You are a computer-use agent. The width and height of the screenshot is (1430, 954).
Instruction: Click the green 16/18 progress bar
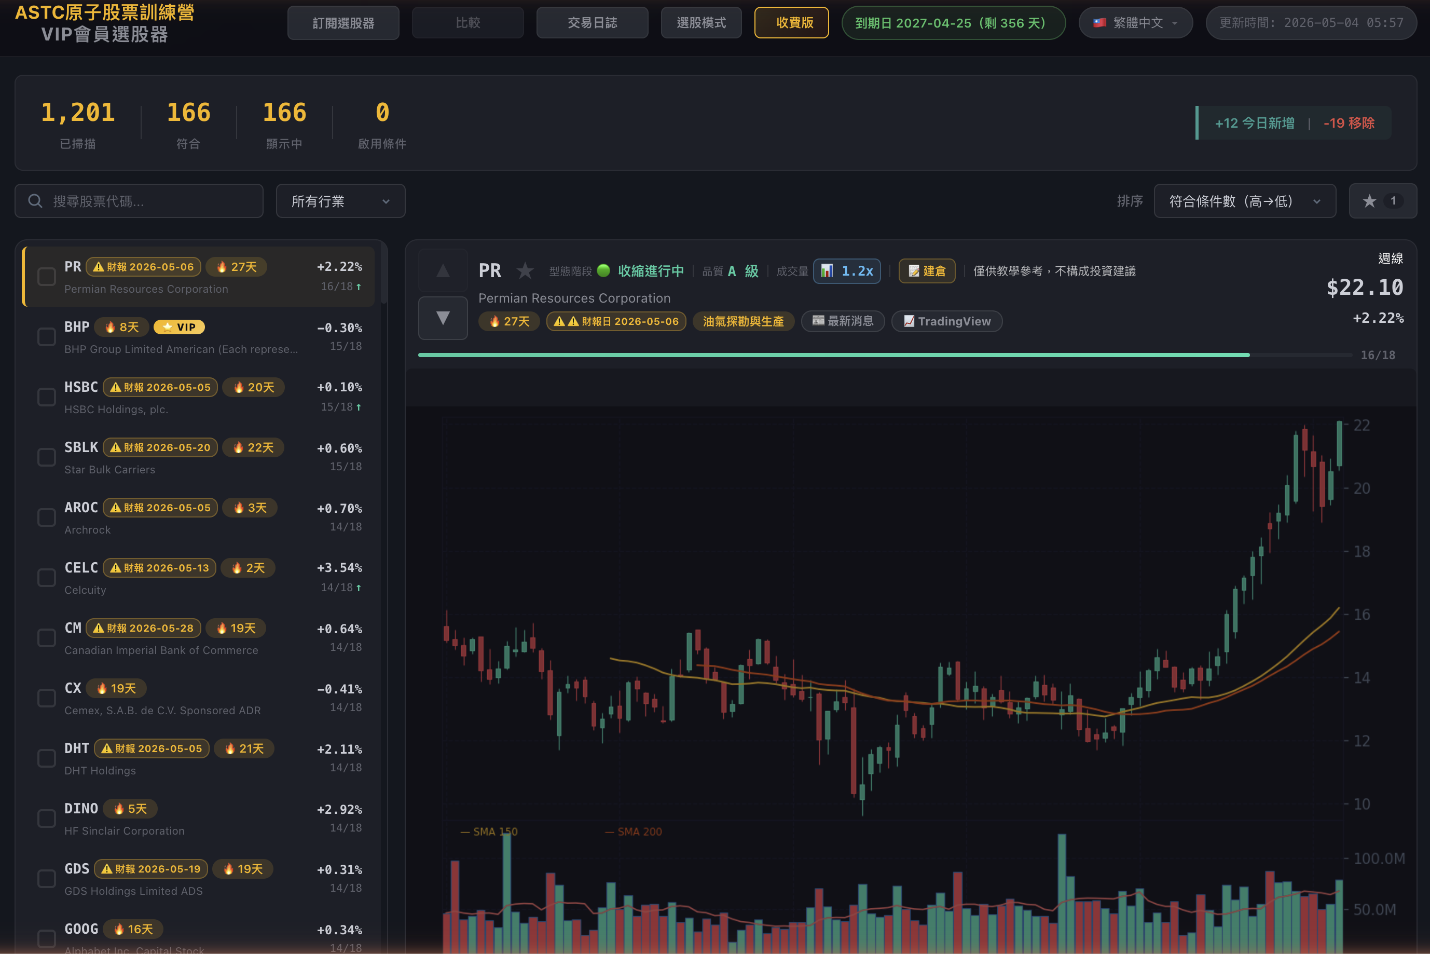point(885,355)
